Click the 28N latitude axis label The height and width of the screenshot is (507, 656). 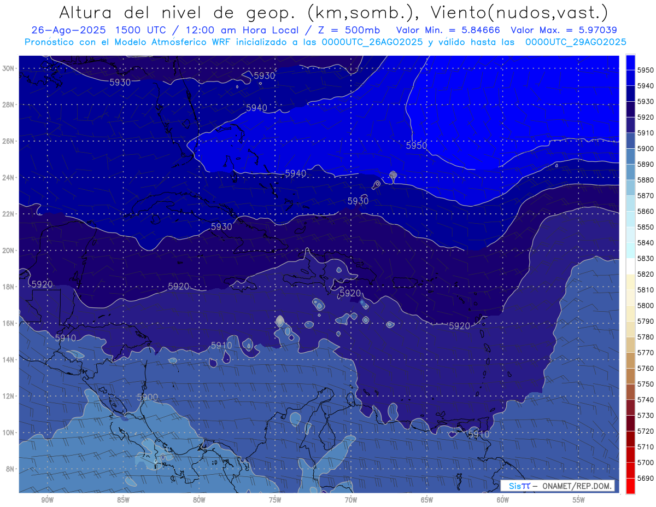click(x=9, y=104)
